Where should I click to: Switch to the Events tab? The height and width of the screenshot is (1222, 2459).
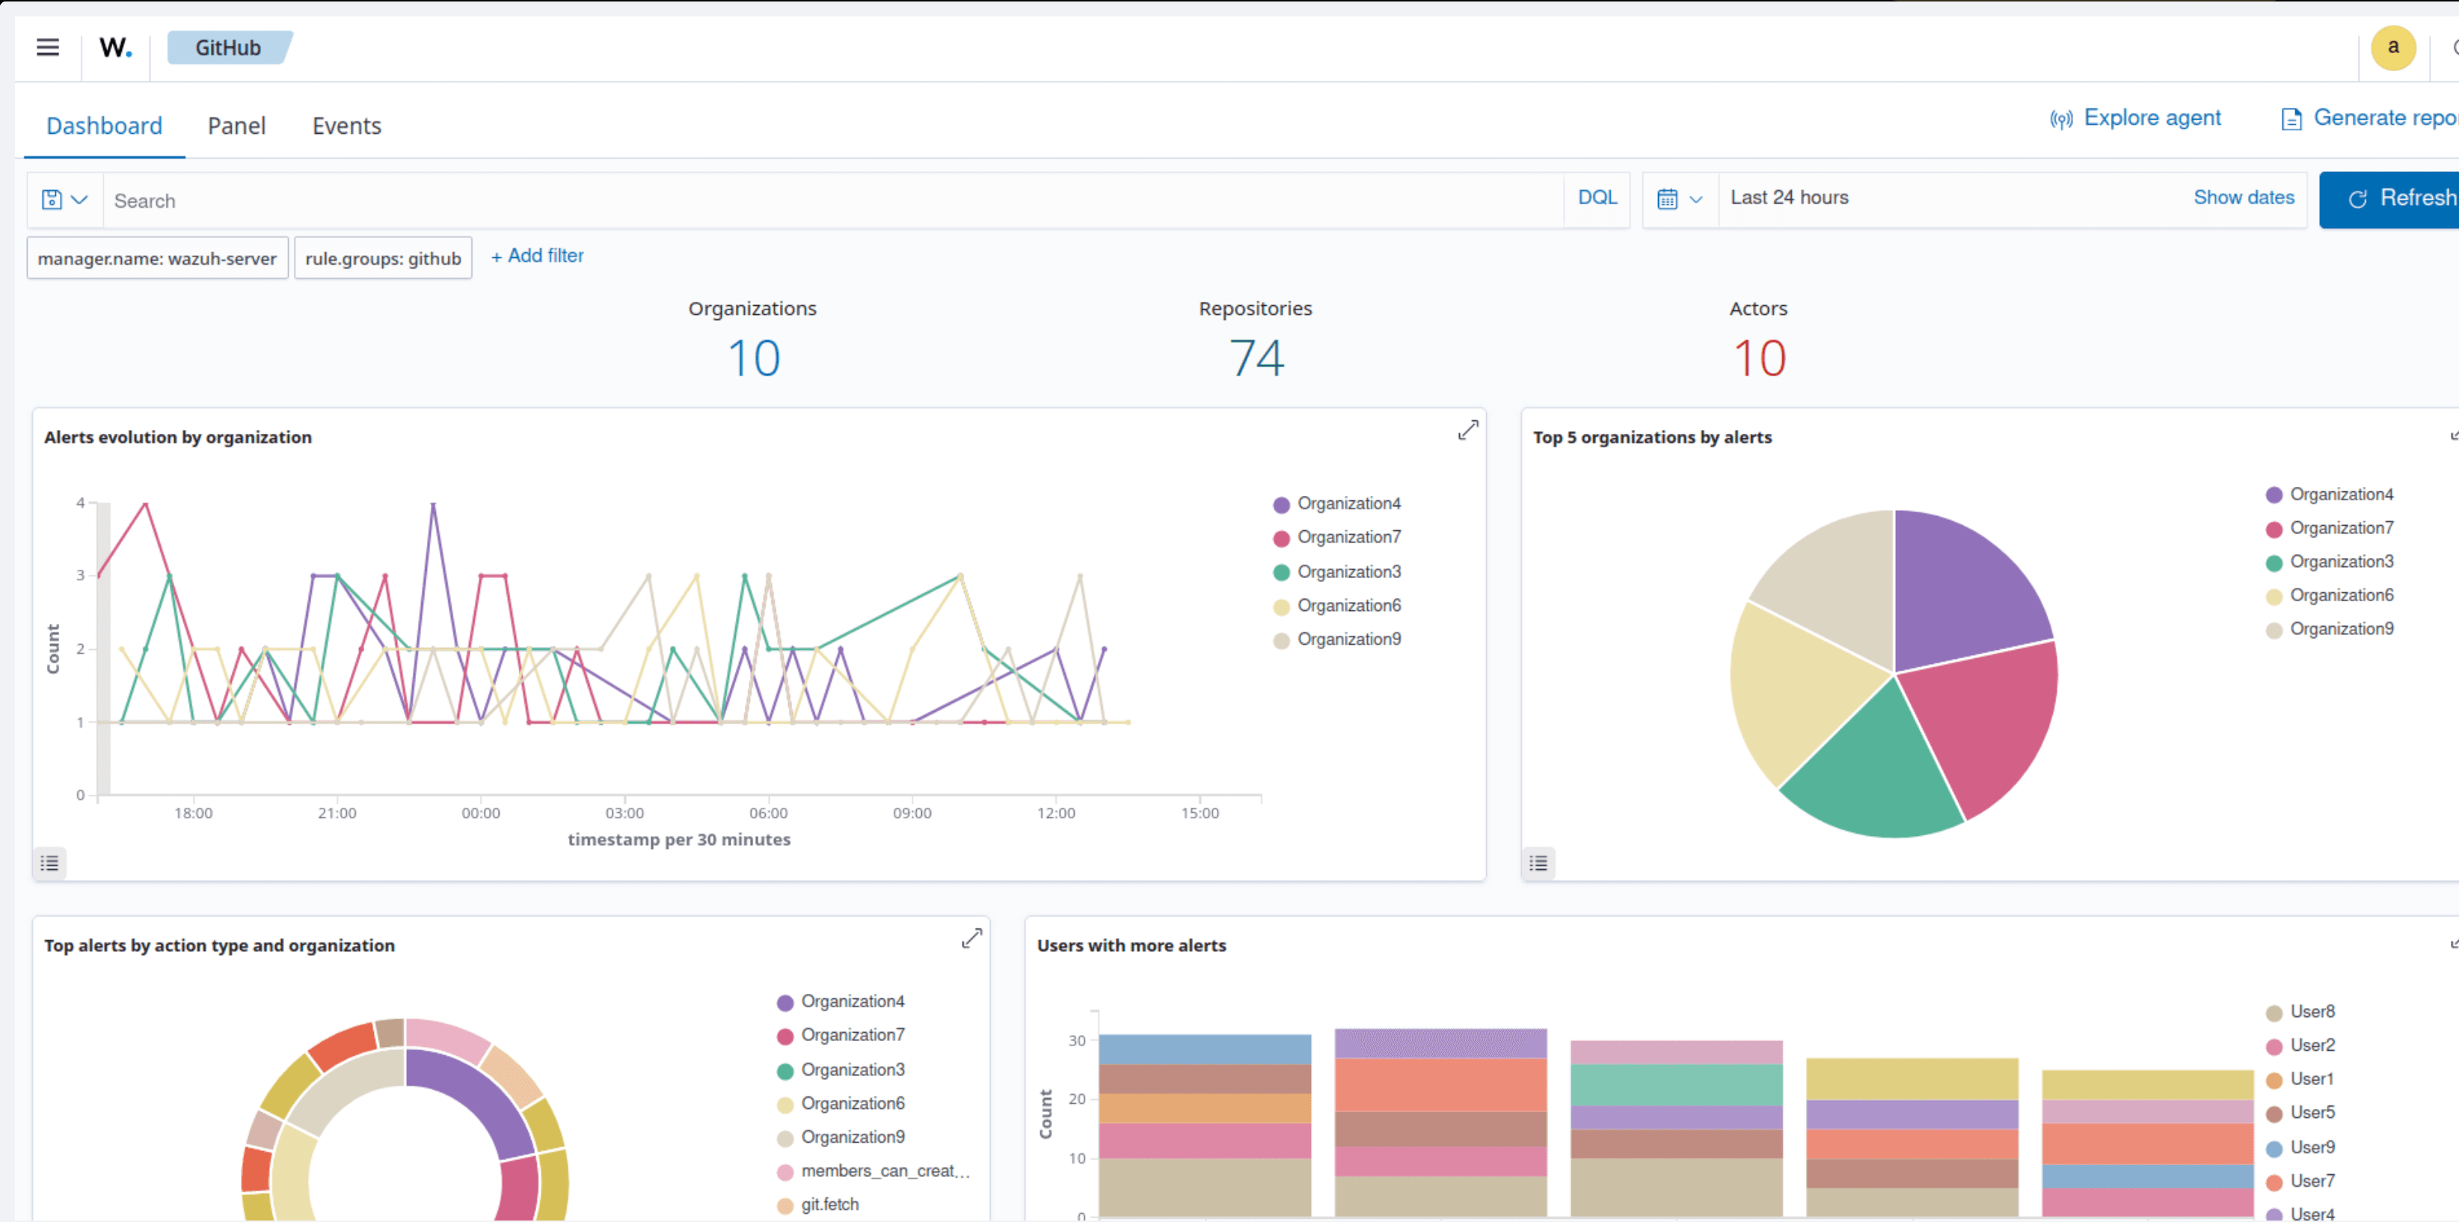click(346, 126)
